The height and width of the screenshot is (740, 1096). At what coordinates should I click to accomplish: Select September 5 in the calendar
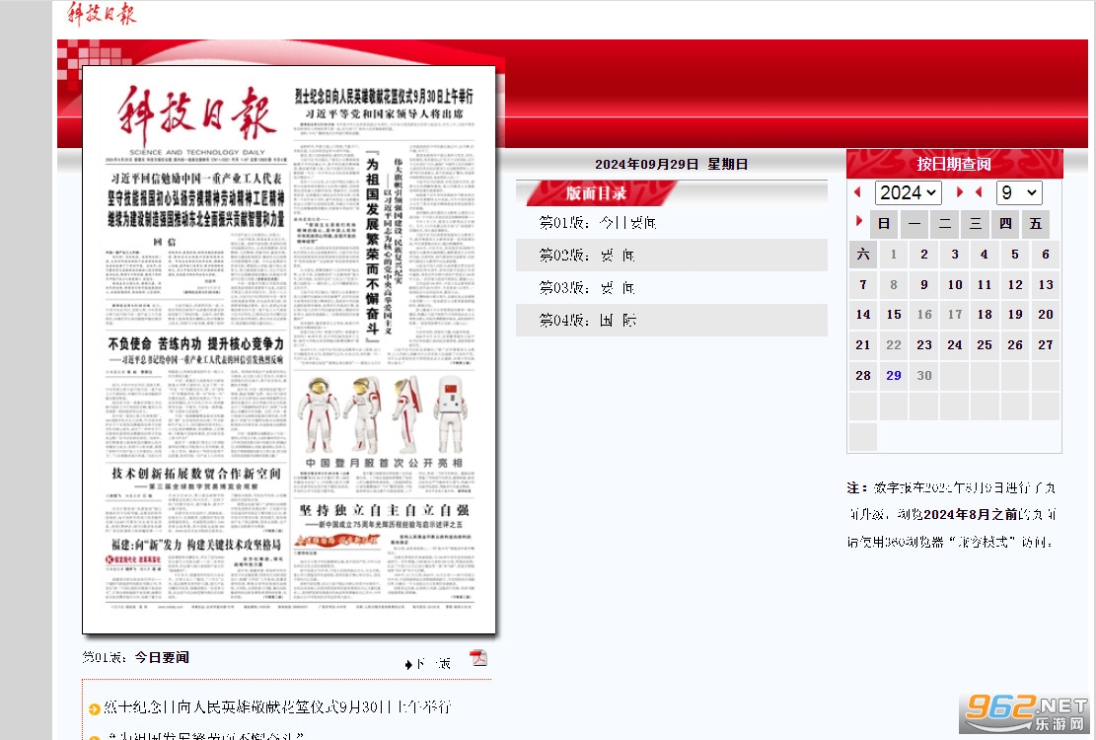tap(1015, 255)
